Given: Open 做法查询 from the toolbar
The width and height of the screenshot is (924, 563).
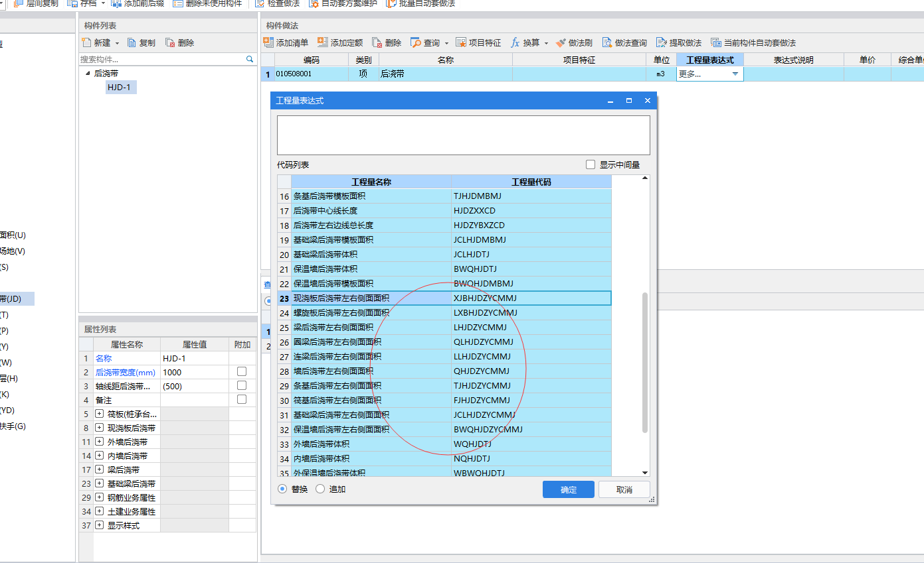Looking at the screenshot, I should (624, 42).
